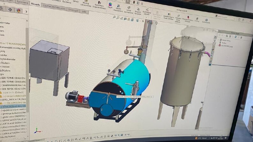This screenshot has height=142, width=253.
Task: Click the task pane refresh icon
Action: (236, 37)
